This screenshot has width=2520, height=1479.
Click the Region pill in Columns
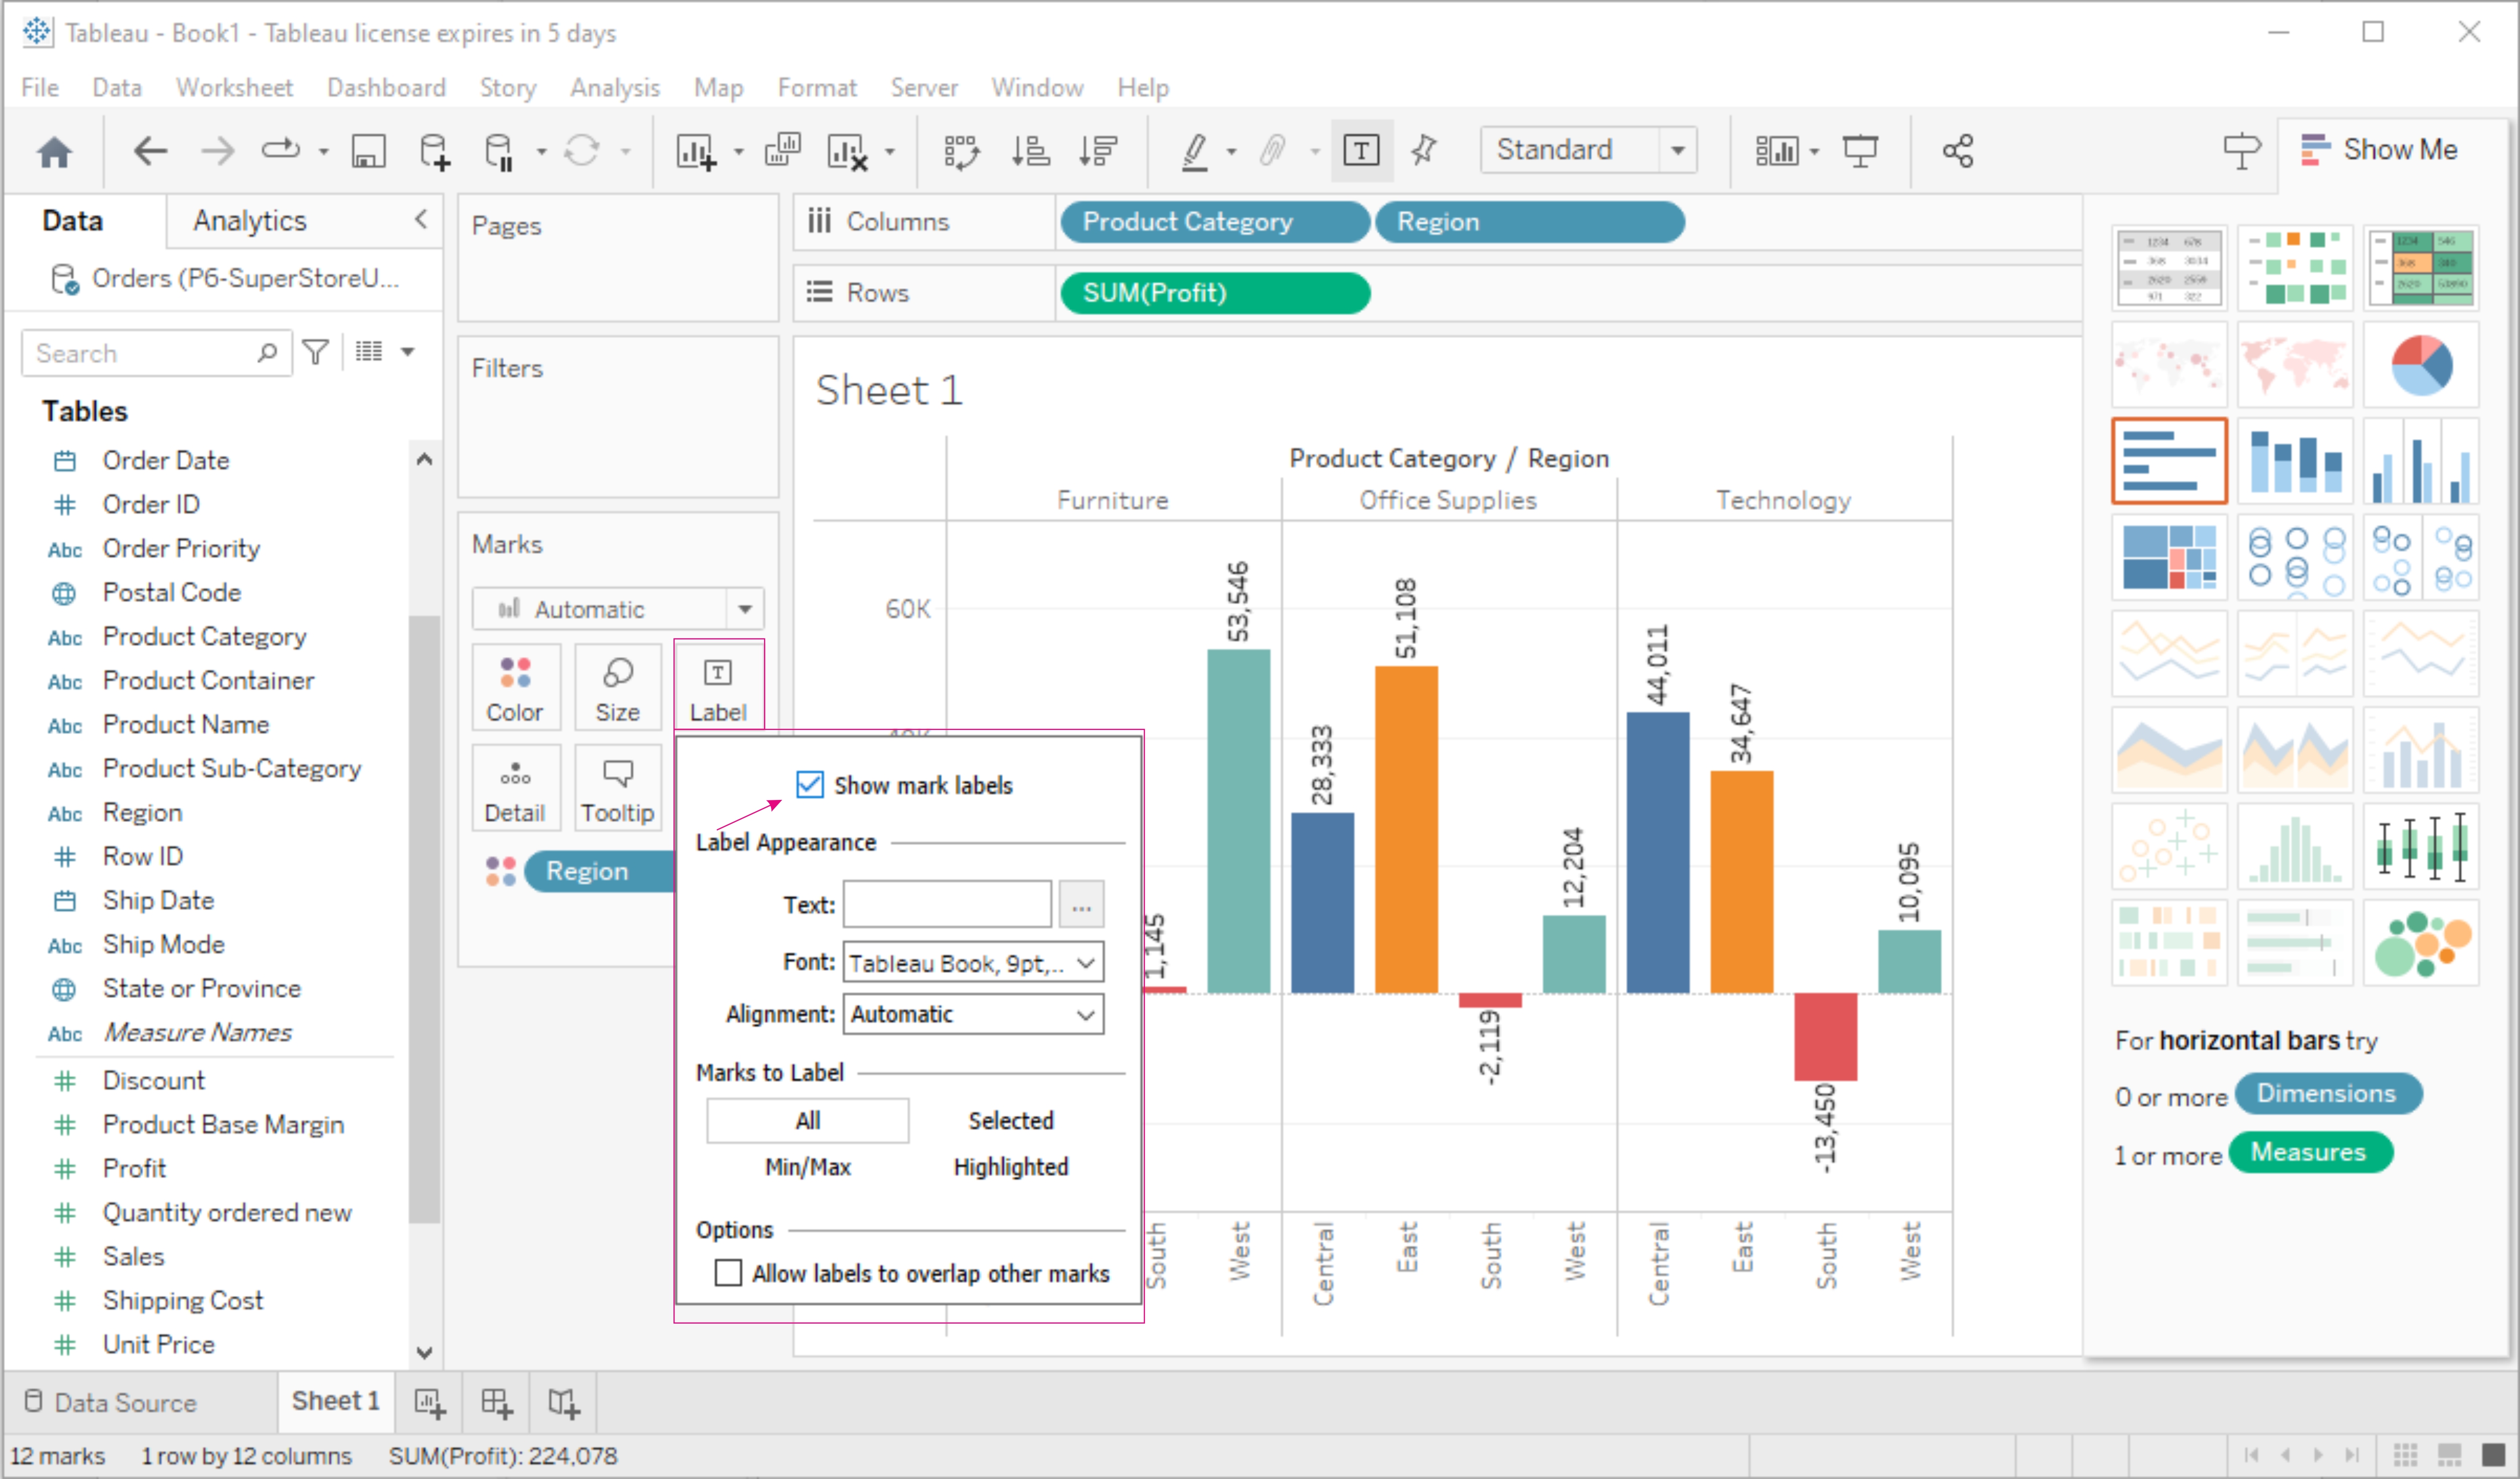click(1529, 221)
